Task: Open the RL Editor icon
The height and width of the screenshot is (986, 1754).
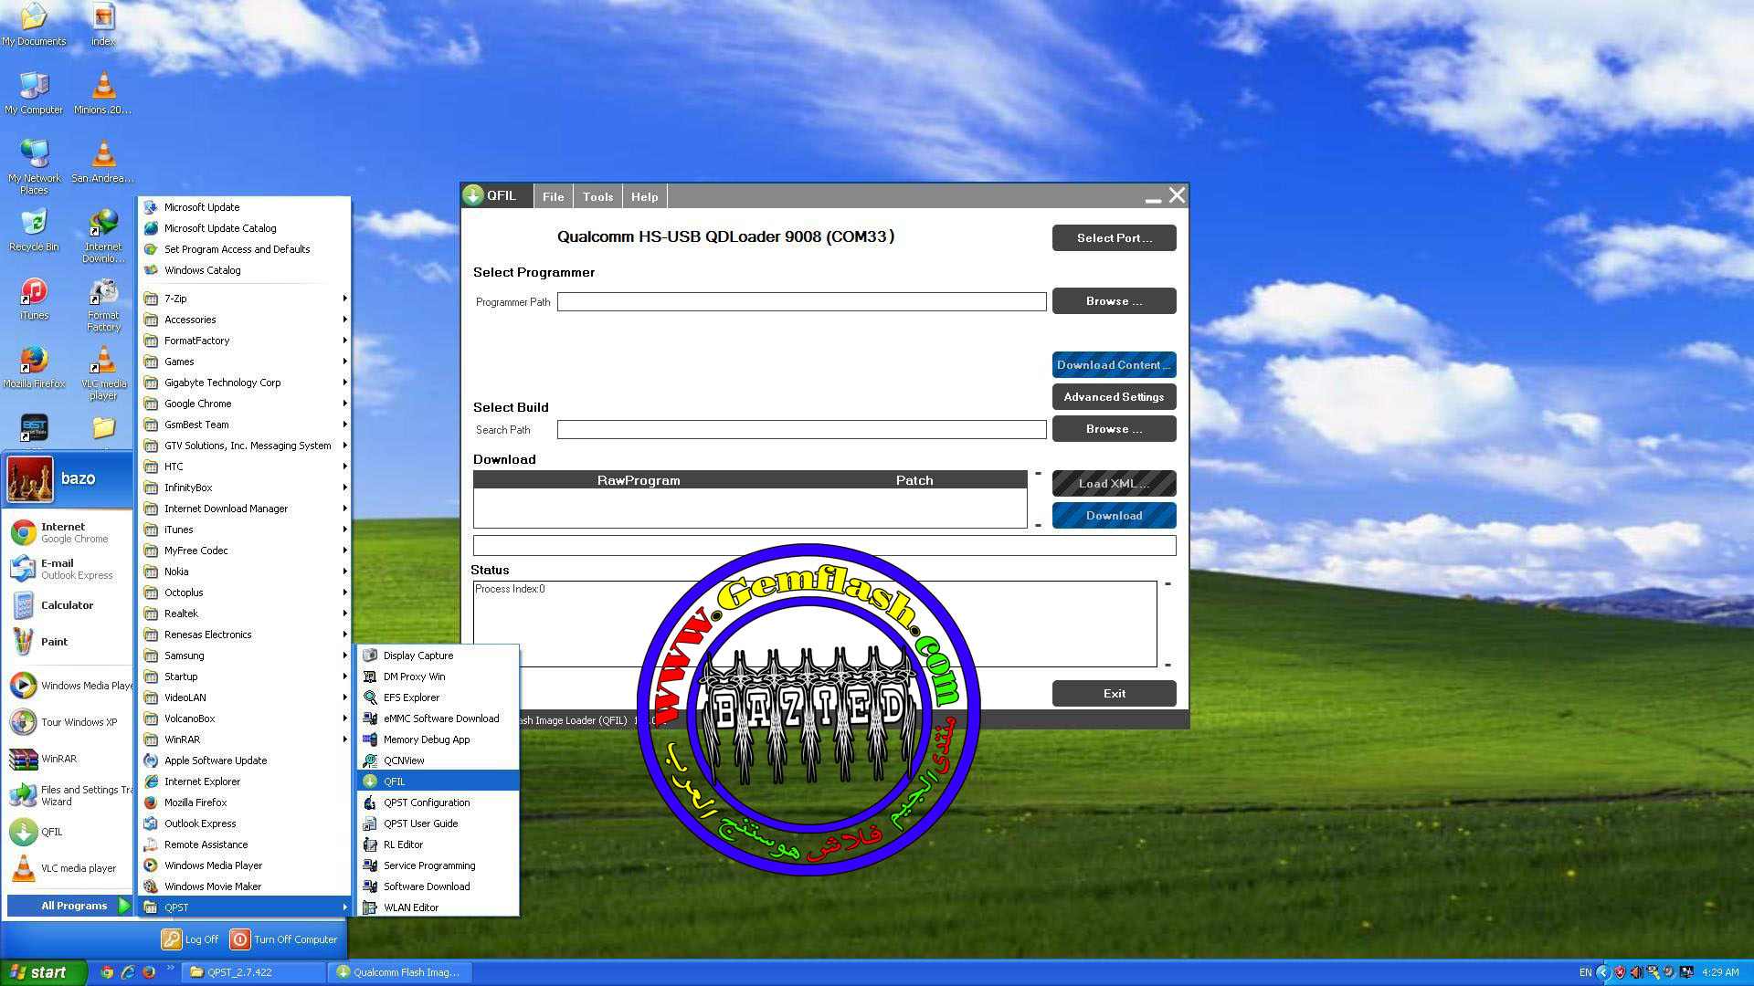Action: click(370, 844)
